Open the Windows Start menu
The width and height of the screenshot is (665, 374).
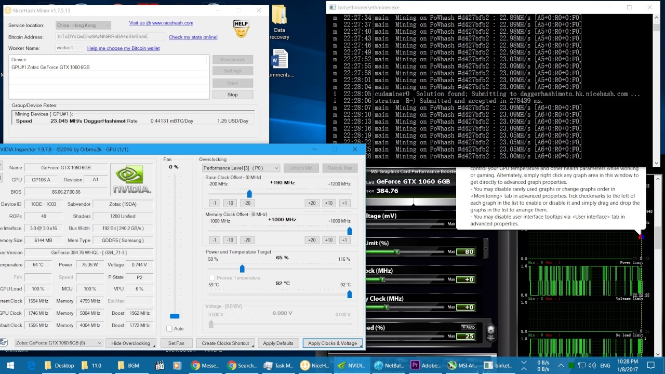tap(10, 365)
